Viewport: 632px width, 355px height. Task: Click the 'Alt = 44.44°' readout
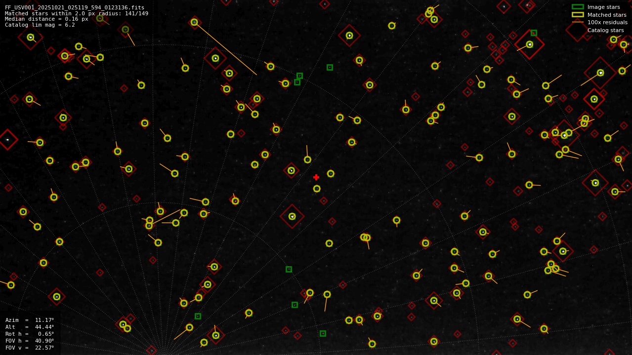30,327
